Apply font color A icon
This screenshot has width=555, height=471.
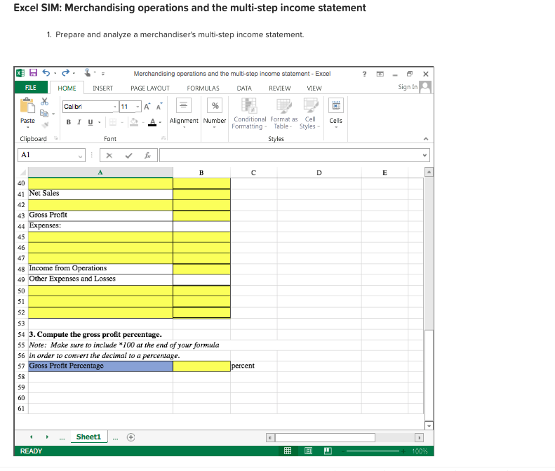(x=152, y=122)
